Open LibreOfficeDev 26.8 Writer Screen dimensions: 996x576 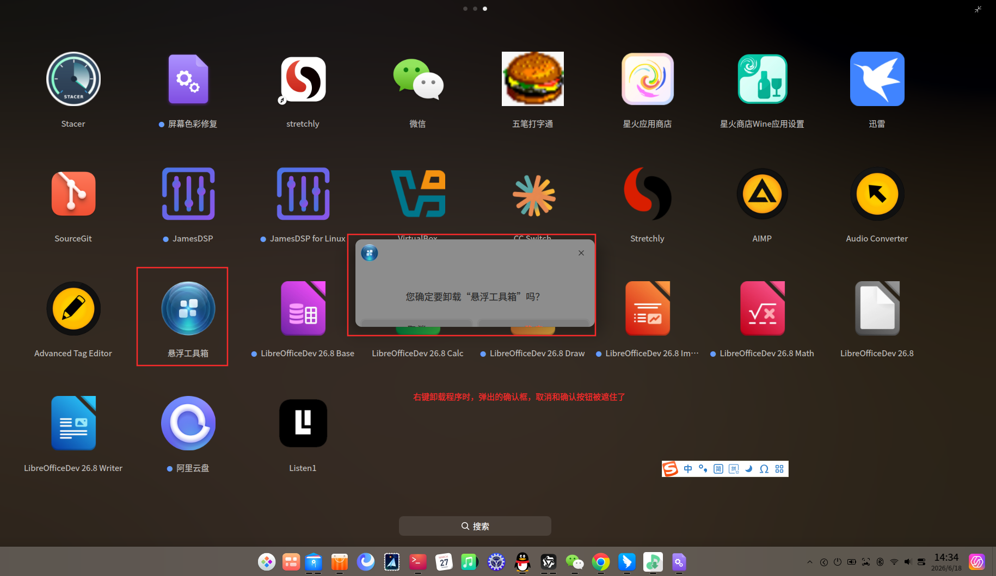tap(73, 423)
